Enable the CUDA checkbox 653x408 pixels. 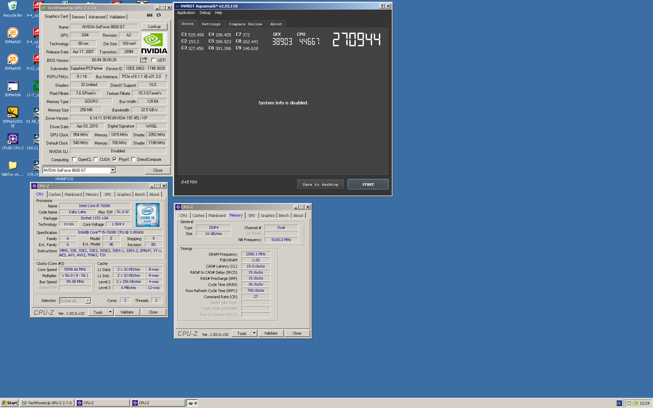96,159
